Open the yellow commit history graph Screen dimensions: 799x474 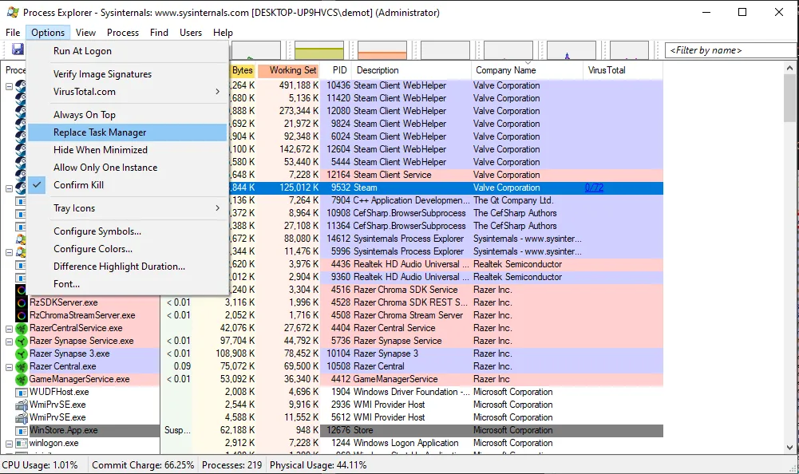(x=319, y=50)
